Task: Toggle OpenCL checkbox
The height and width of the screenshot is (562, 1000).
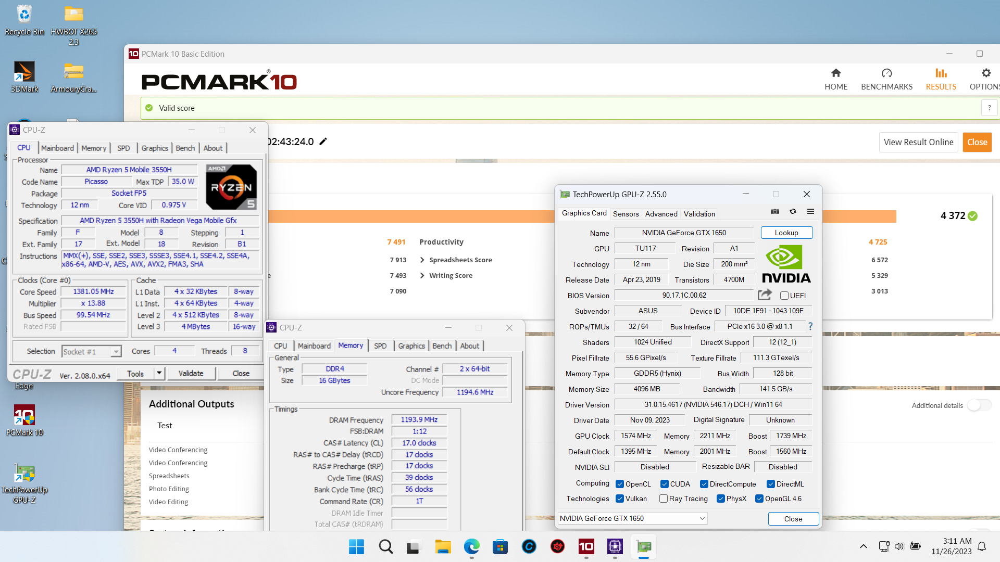Action: pyautogui.click(x=619, y=484)
